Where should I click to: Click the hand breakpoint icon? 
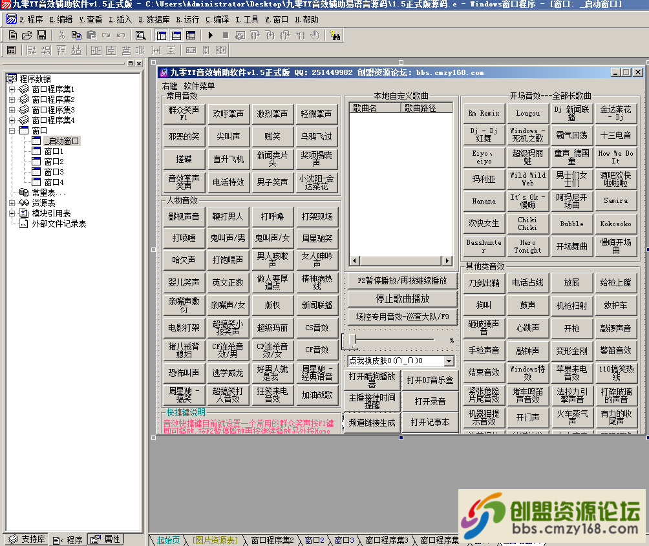[x=315, y=35]
